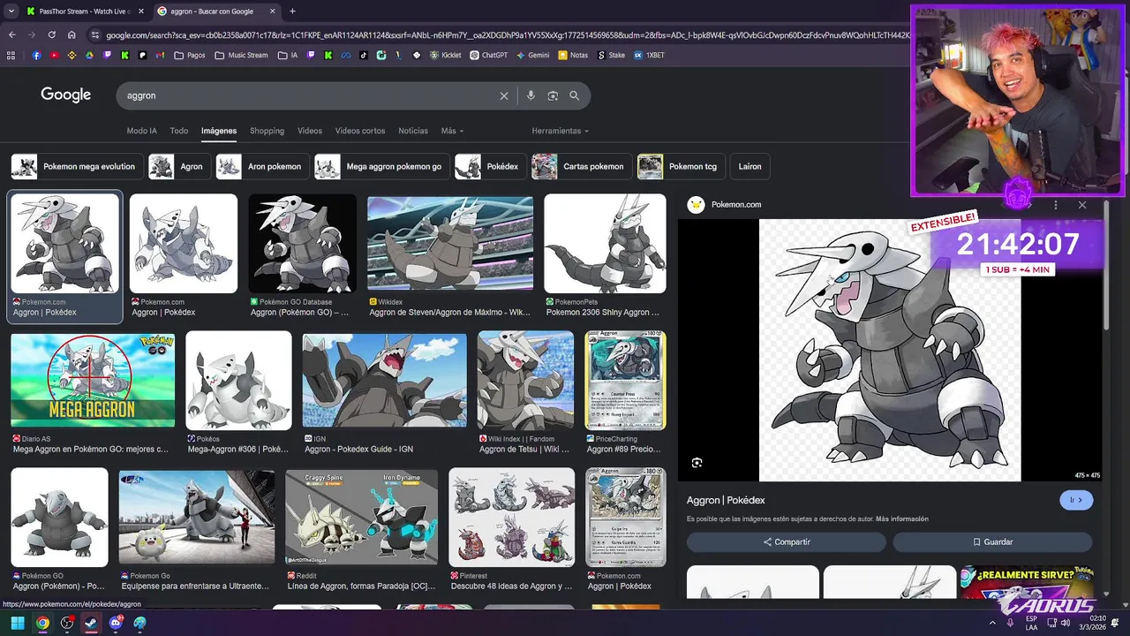Open the Steam taskbar icon
The image size is (1130, 636).
(x=91, y=623)
